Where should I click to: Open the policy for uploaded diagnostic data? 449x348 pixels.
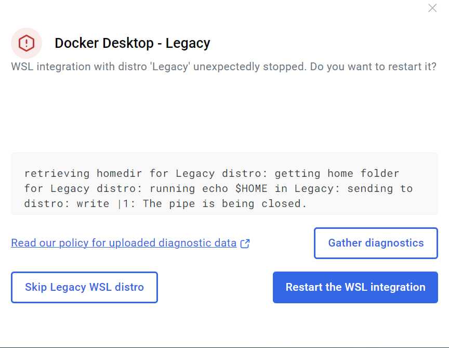point(124,243)
